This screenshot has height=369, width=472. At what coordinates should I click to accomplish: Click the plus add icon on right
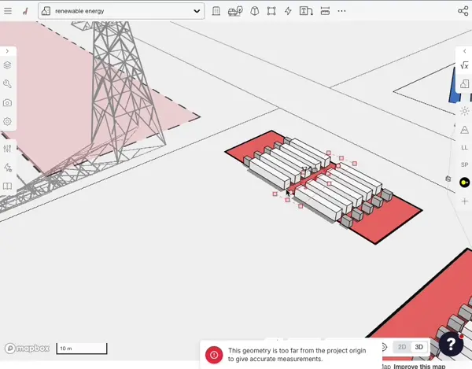(x=464, y=201)
